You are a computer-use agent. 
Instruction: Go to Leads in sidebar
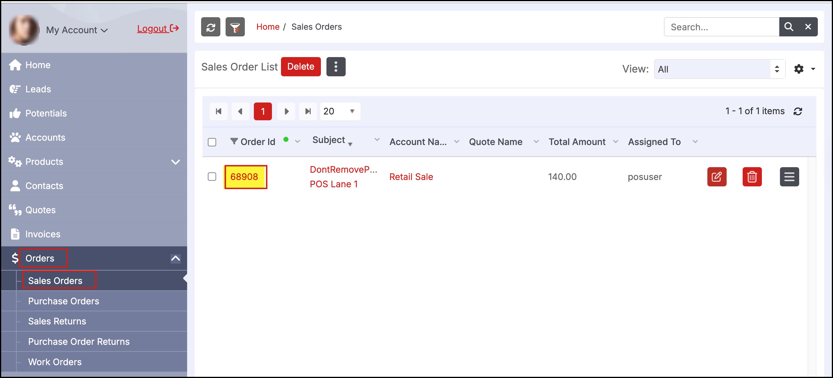(x=38, y=89)
